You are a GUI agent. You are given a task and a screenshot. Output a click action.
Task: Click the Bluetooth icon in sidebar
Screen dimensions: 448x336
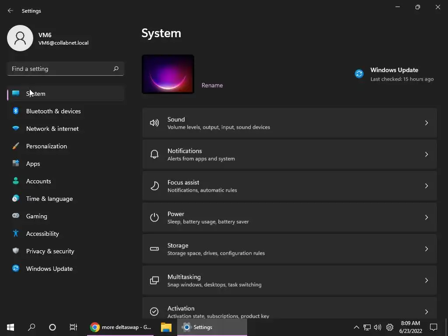pos(16,111)
